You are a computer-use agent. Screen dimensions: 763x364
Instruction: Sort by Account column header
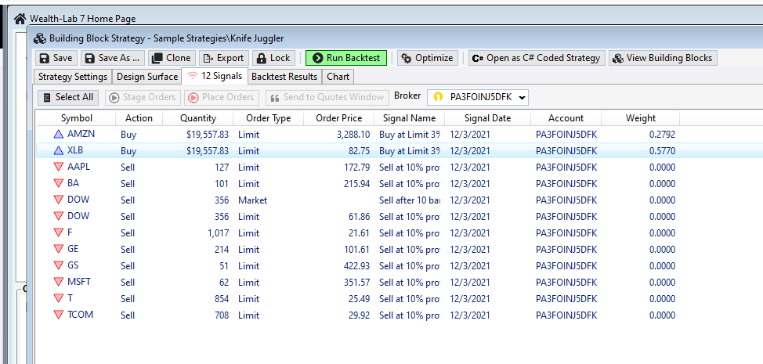point(566,118)
